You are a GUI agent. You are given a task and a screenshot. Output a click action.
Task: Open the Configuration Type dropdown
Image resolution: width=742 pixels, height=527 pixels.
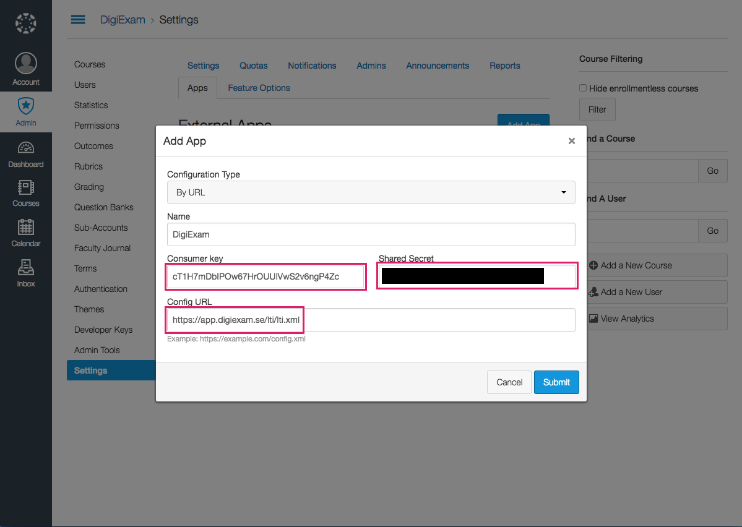(371, 192)
